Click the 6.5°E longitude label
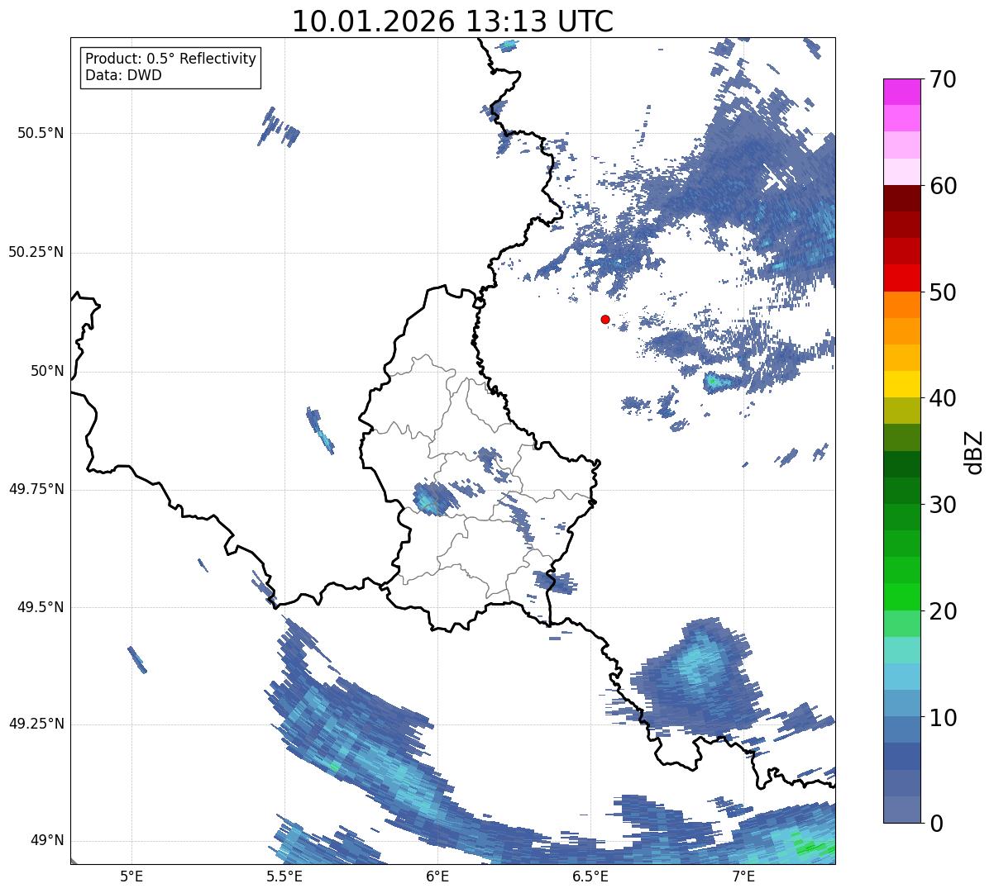The width and height of the screenshot is (994, 893). tap(590, 876)
